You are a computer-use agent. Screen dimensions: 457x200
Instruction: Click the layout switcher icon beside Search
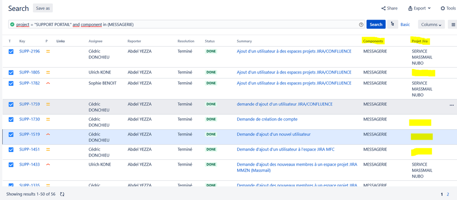pos(392,24)
